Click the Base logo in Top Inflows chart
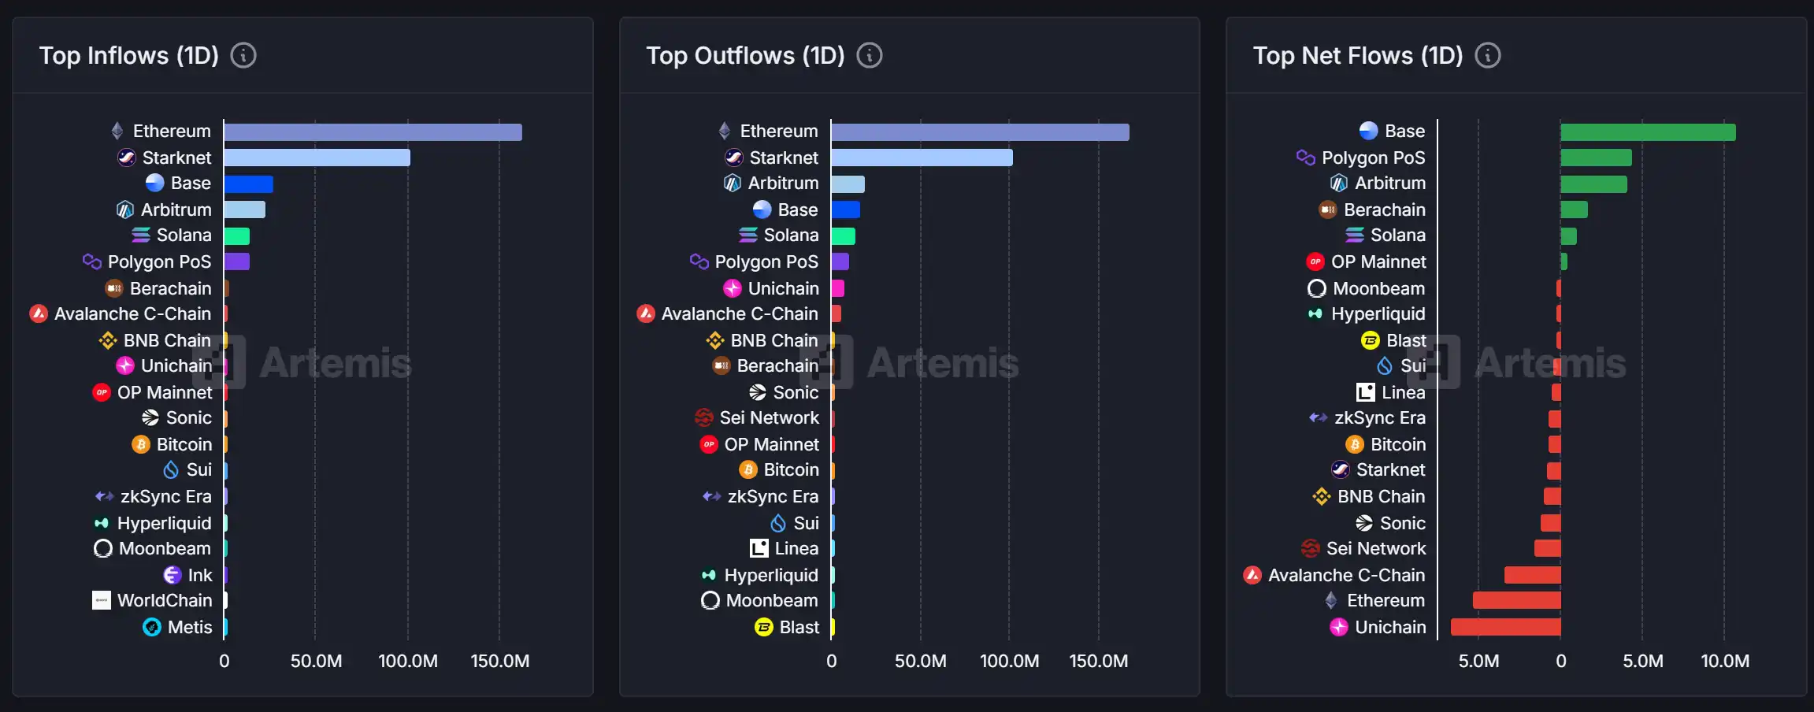 [155, 183]
